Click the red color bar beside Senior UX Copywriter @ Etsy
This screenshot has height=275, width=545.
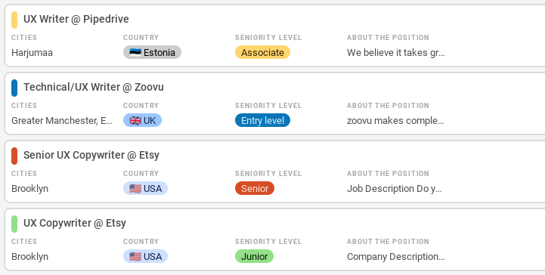pos(14,156)
